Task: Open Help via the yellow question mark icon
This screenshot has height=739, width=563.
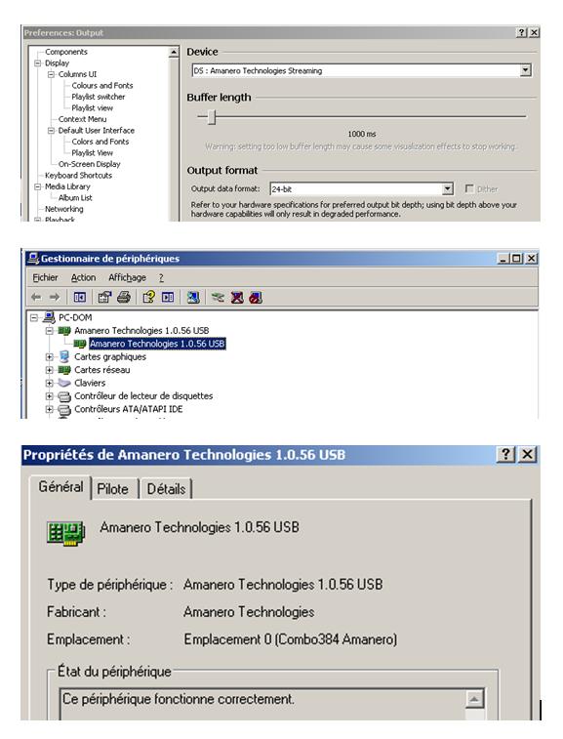Action: pyautogui.click(x=148, y=298)
